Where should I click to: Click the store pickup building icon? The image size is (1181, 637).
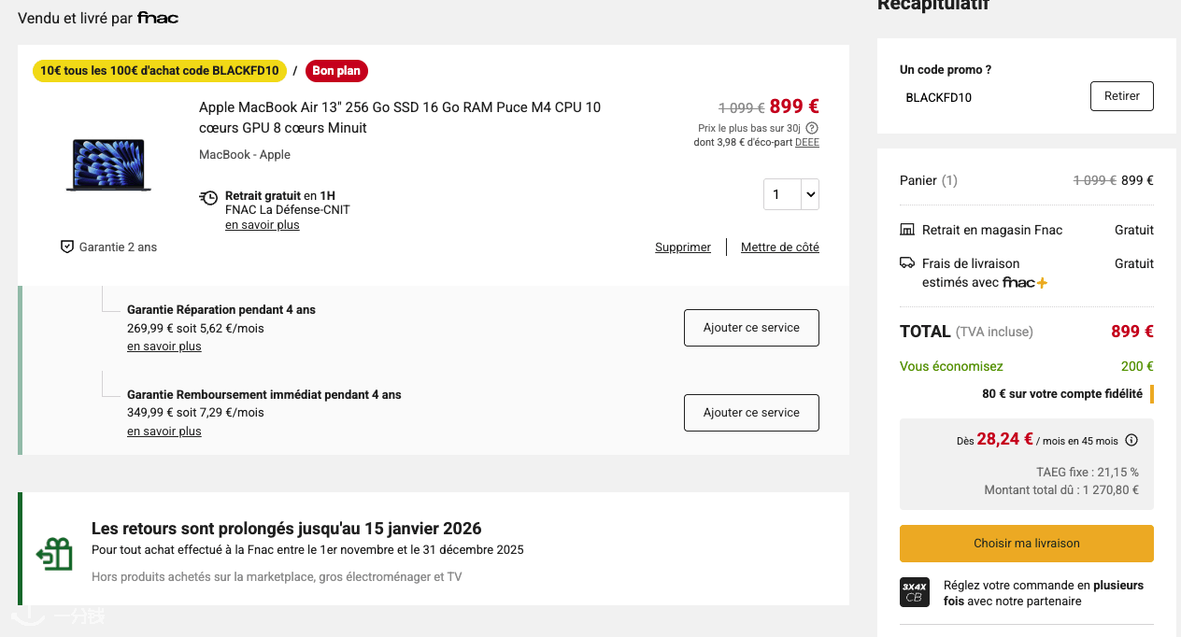pyautogui.click(x=906, y=230)
